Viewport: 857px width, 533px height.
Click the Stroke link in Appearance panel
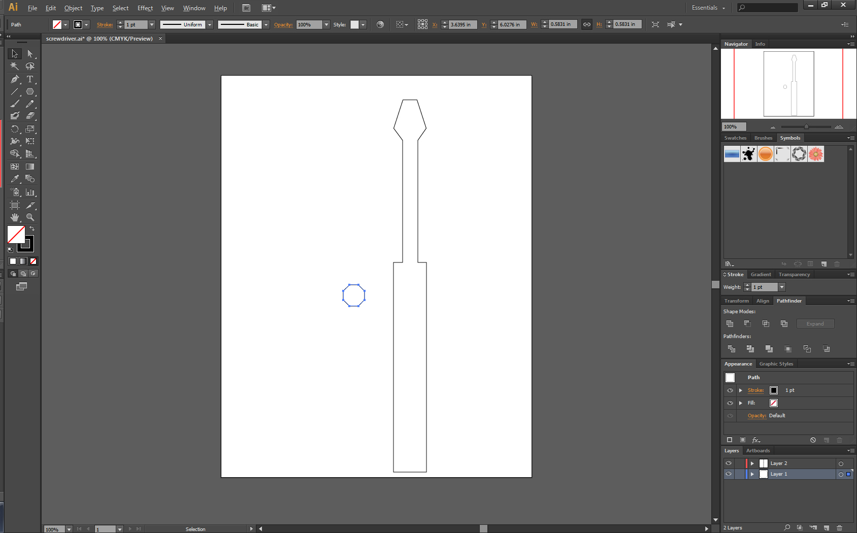[x=755, y=390]
